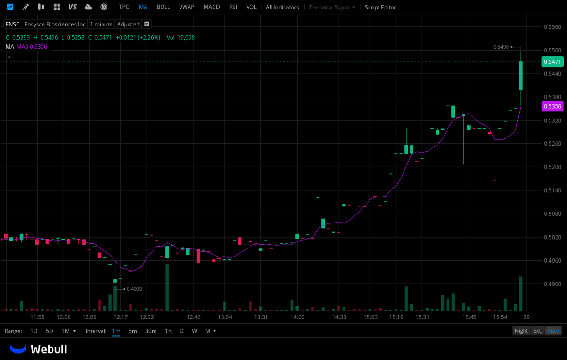Open the VS compare tool
The width and height of the screenshot is (567, 360).
(72, 7)
